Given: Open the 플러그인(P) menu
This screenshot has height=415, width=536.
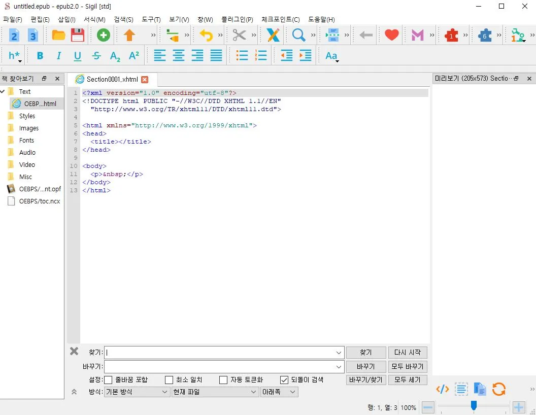Looking at the screenshot, I should tap(237, 19).
